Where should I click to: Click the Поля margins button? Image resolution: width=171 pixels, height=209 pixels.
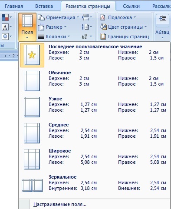point(27,27)
